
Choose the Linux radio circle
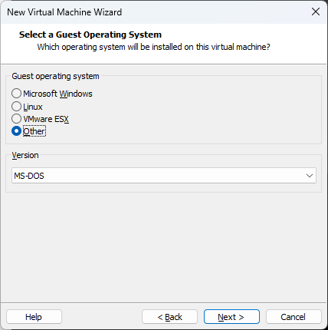[16, 107]
